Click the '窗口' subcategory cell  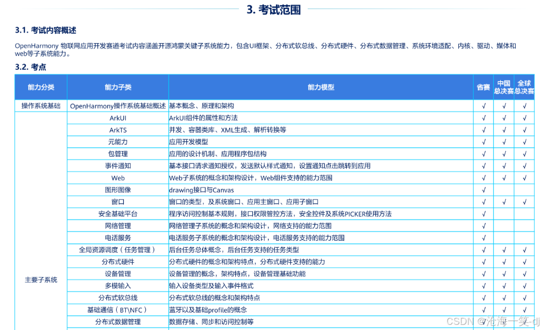(118, 201)
